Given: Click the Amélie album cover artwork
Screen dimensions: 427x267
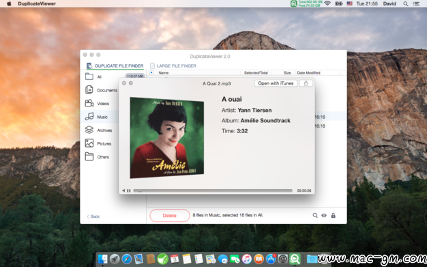Looking at the screenshot, I should click(167, 138).
